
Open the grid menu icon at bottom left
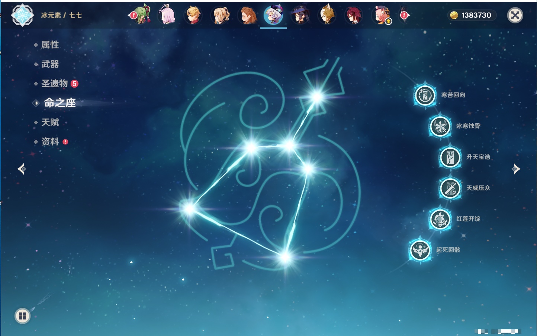pos(22,316)
